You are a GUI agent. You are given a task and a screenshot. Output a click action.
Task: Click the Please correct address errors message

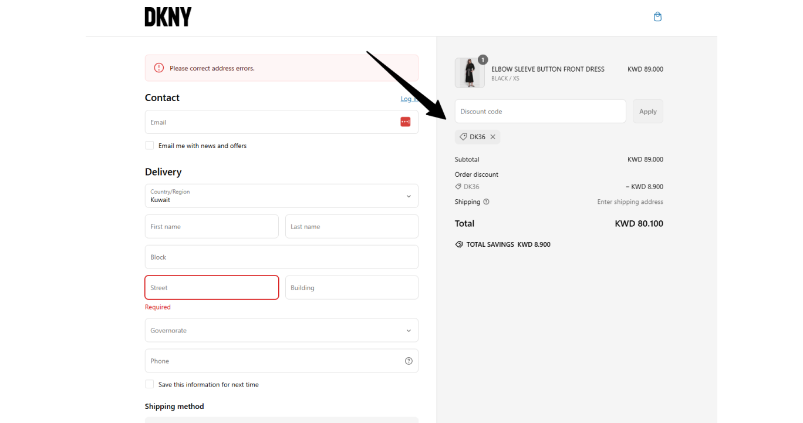tap(212, 68)
